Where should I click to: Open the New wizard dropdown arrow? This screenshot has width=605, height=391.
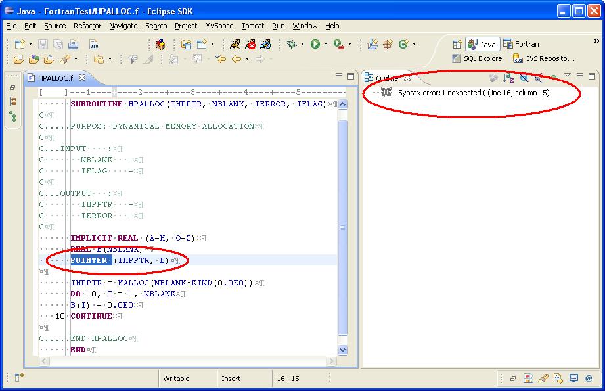click(30, 44)
